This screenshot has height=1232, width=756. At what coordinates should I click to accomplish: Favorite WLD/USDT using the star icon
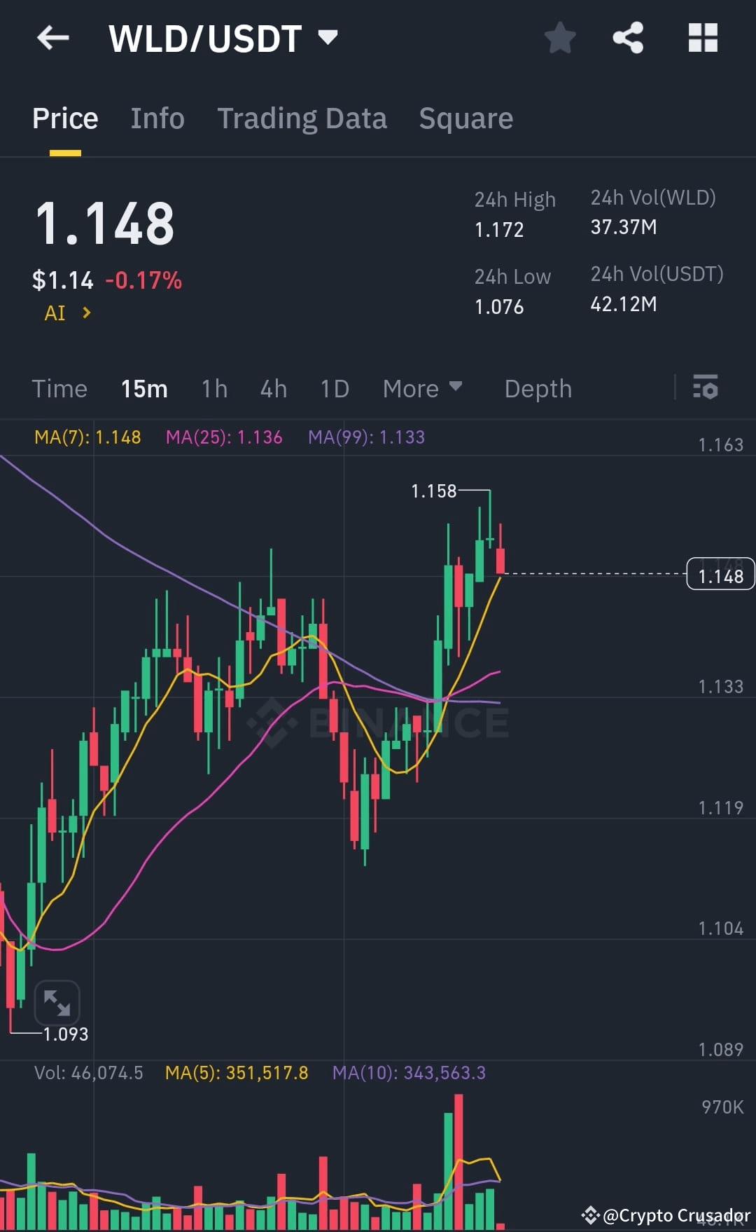point(560,39)
